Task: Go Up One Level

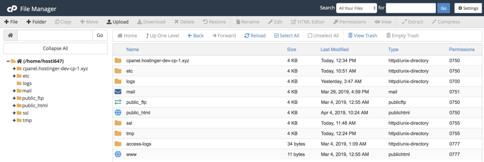Action: pos(162,35)
